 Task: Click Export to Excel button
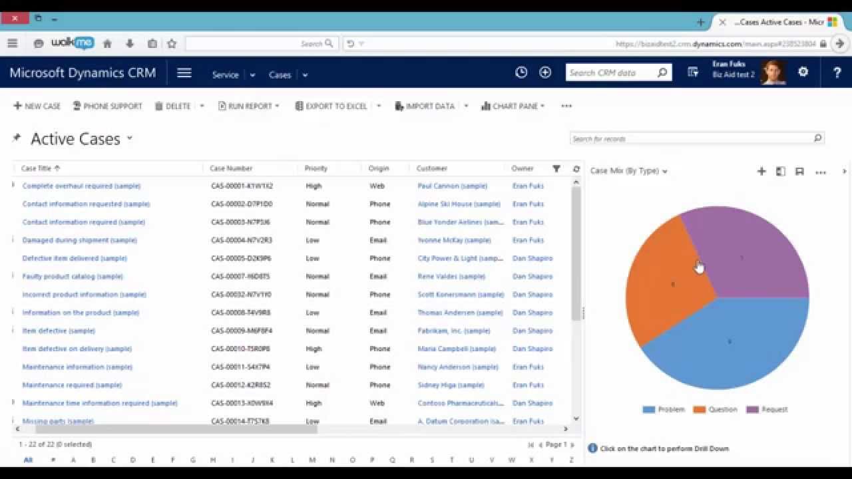click(x=331, y=106)
